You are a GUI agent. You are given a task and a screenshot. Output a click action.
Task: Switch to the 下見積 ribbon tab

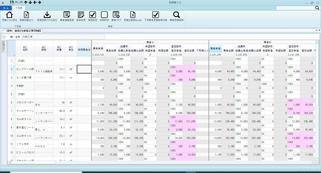19,8
